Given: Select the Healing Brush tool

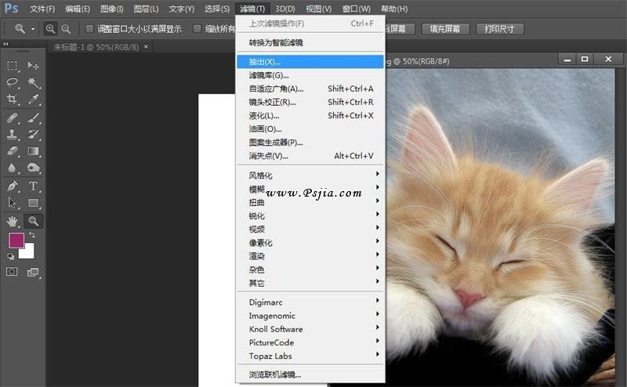Looking at the screenshot, I should (13, 118).
